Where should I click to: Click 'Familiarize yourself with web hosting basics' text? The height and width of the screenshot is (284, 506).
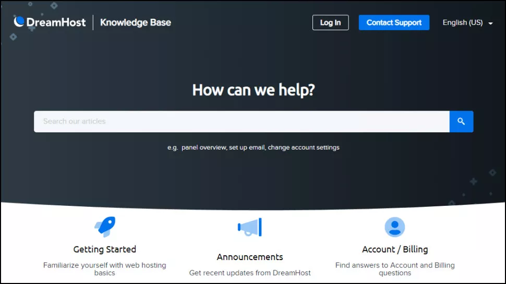[x=104, y=269]
